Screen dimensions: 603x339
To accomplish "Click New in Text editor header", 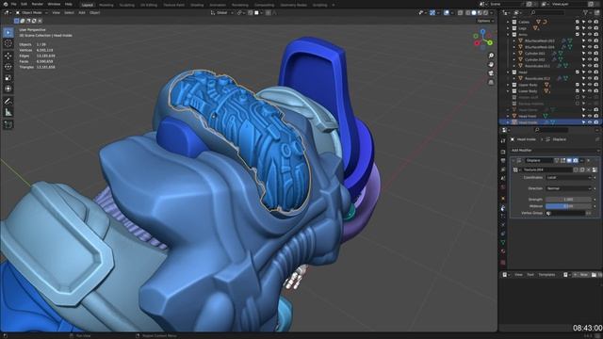I will [x=583, y=274].
